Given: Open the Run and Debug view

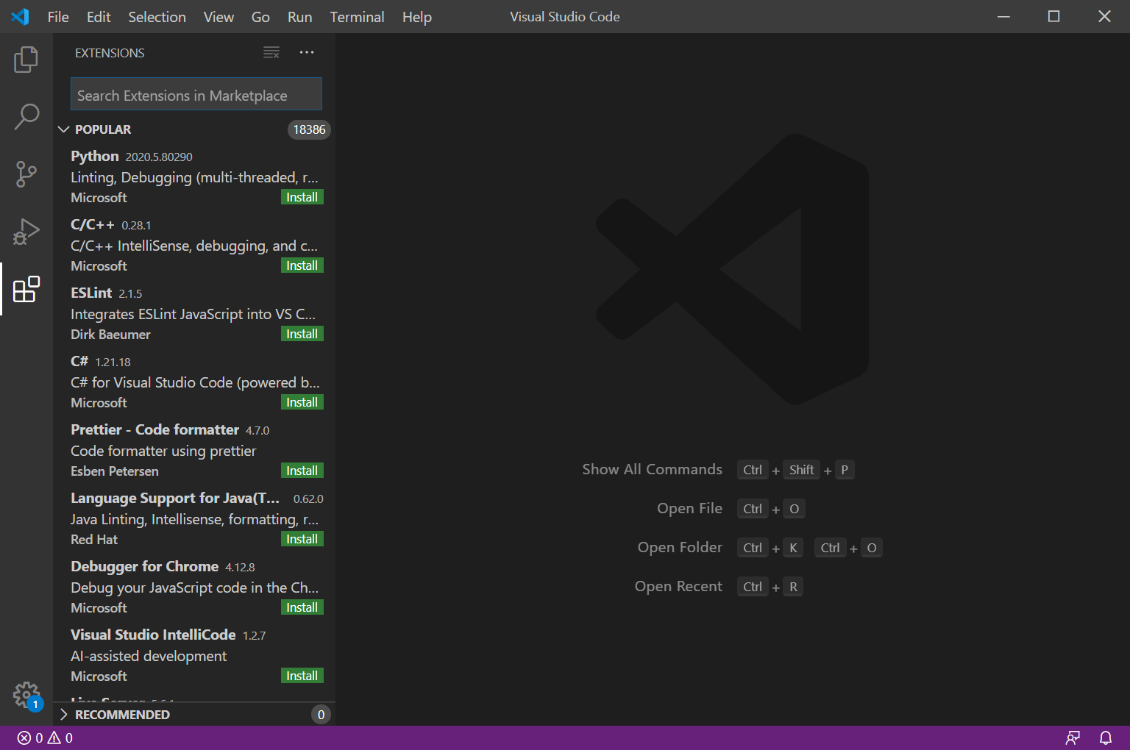Looking at the screenshot, I should 26,232.
